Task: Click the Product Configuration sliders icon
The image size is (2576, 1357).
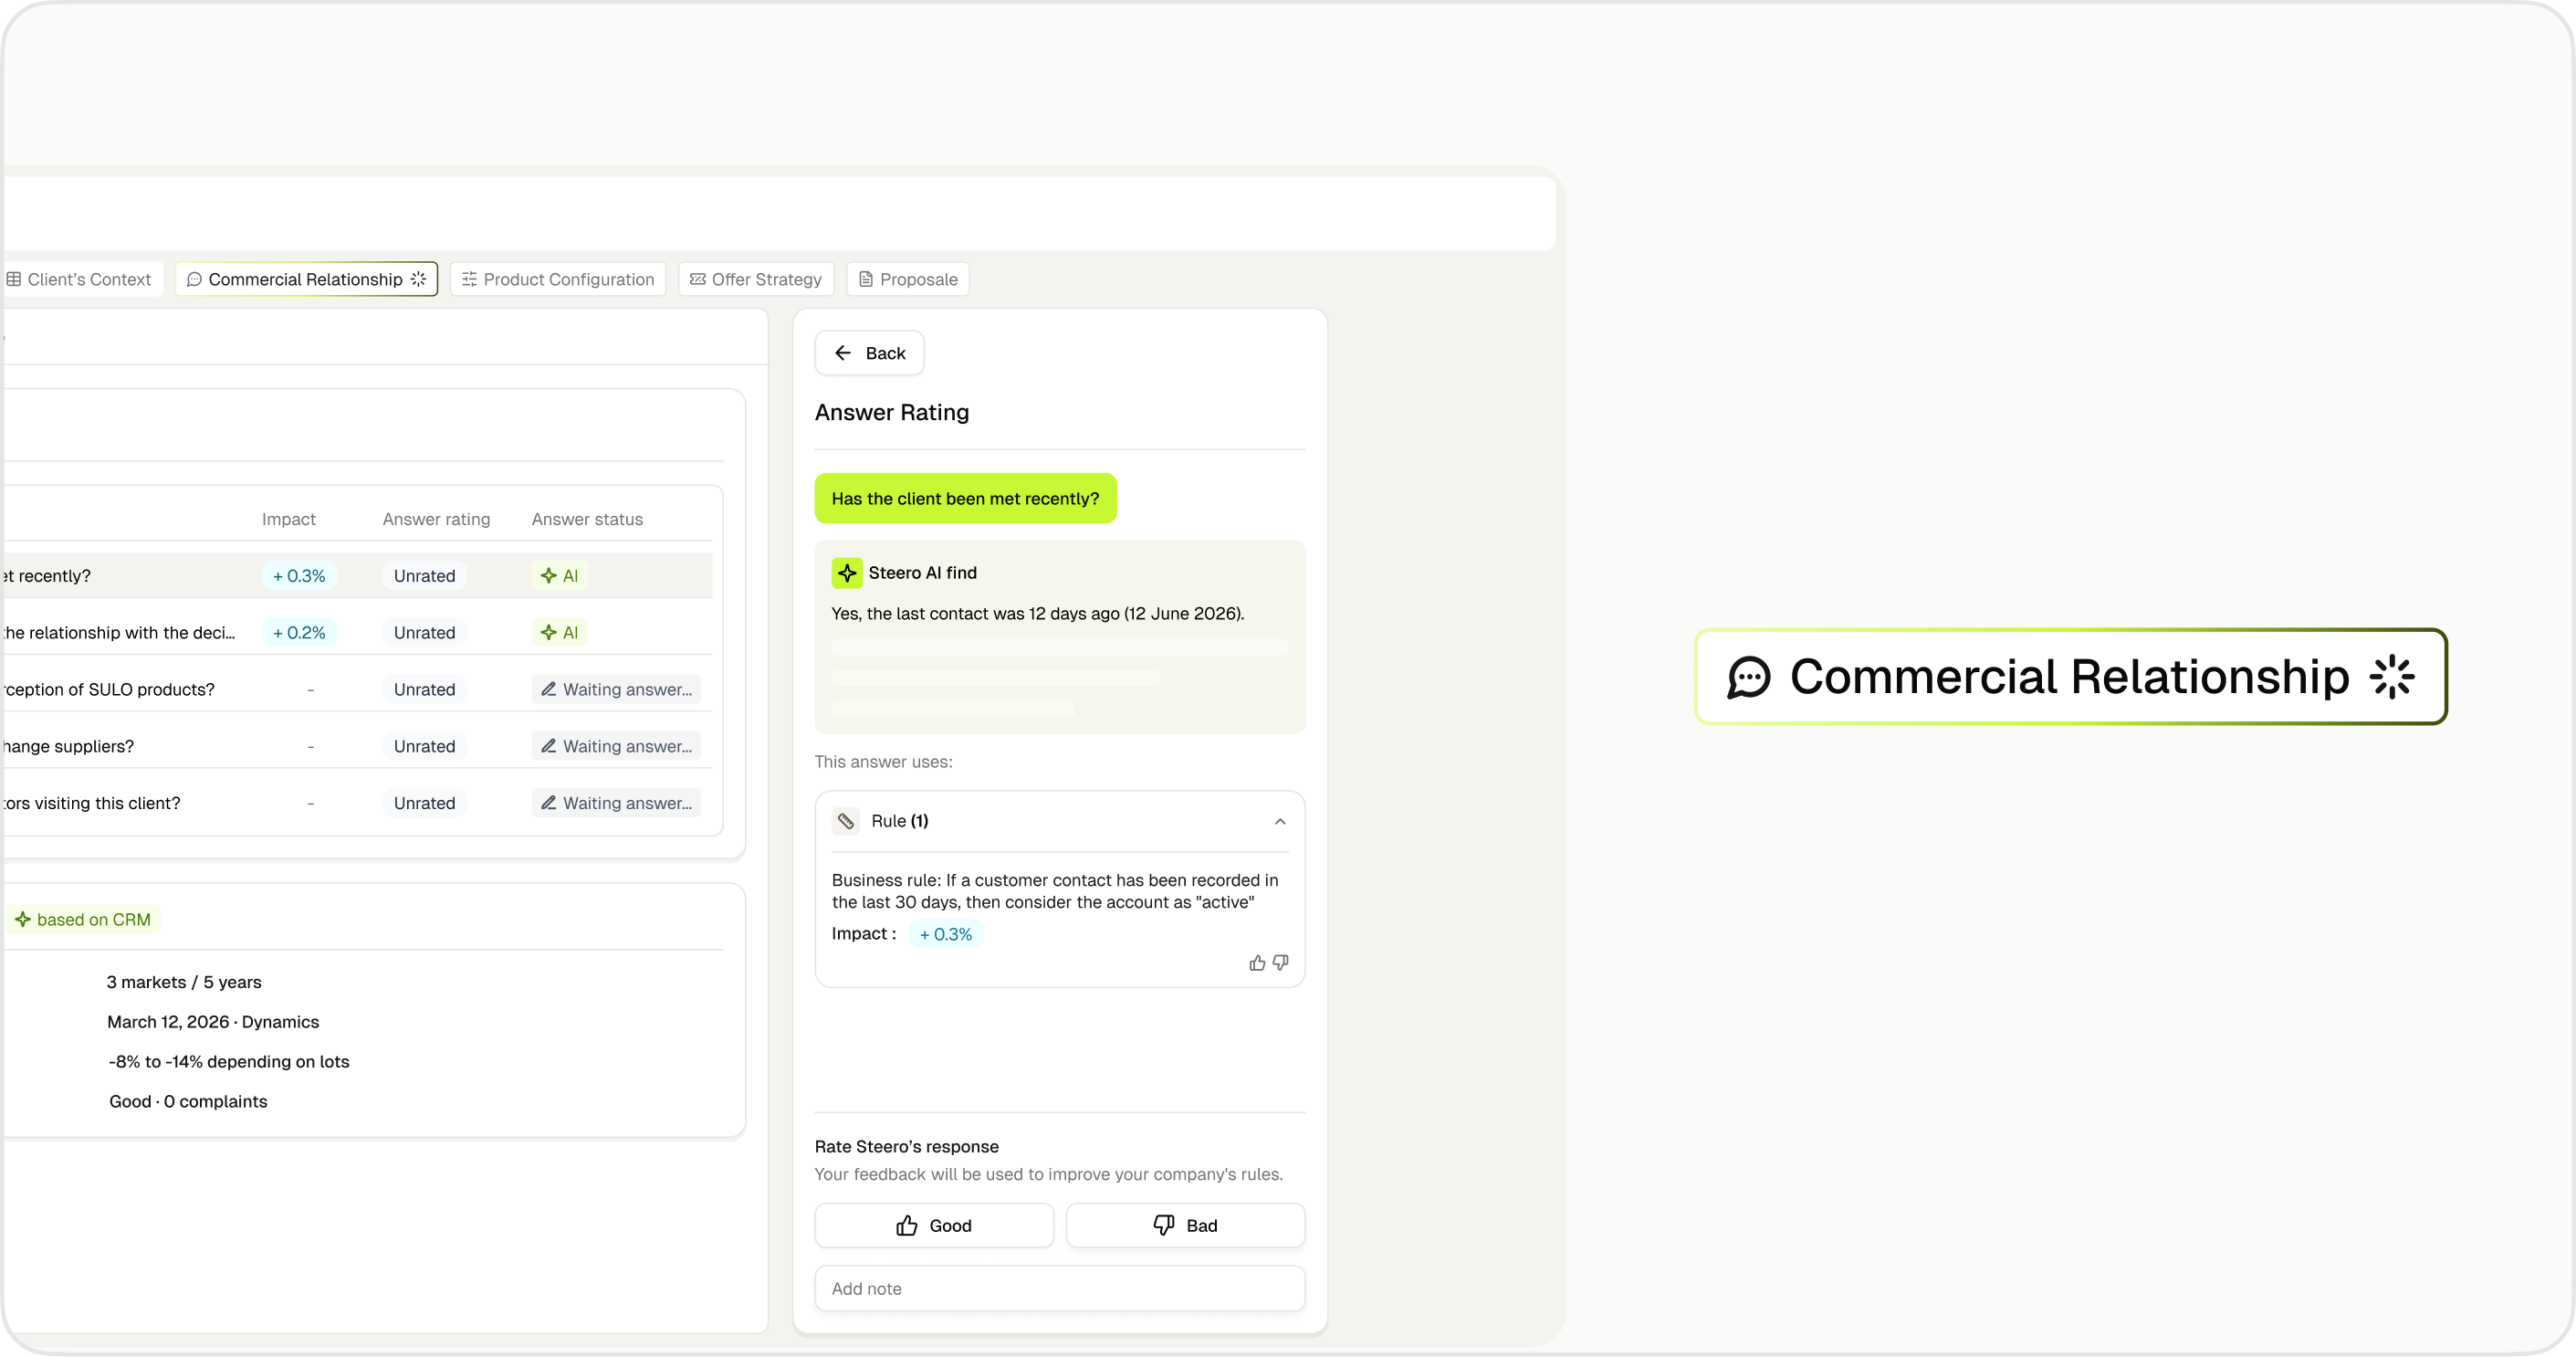Action: point(469,279)
